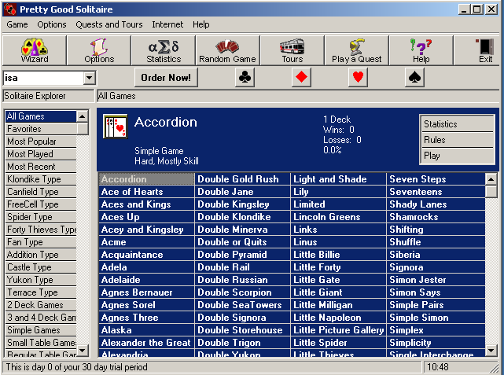Click the hearts suit button
504x375 pixels.
pos(358,78)
